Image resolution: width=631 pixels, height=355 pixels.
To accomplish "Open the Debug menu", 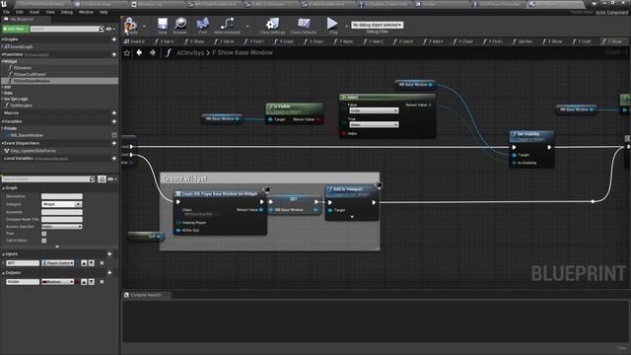I will pos(67,12).
